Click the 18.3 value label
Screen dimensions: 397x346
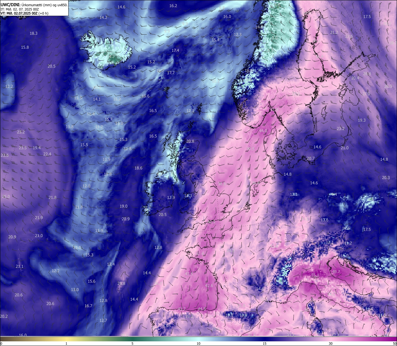pos(33,34)
